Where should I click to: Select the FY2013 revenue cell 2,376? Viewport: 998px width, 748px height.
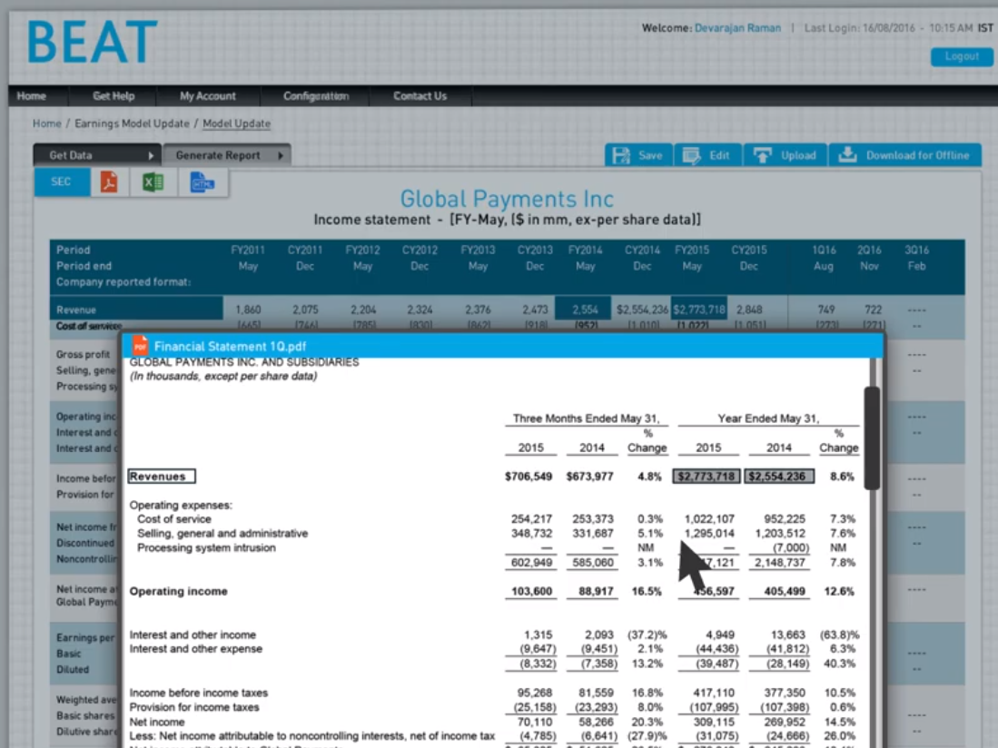click(478, 310)
